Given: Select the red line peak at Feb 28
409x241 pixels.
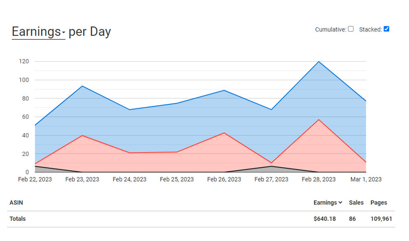Looking at the screenshot, I should (319, 119).
